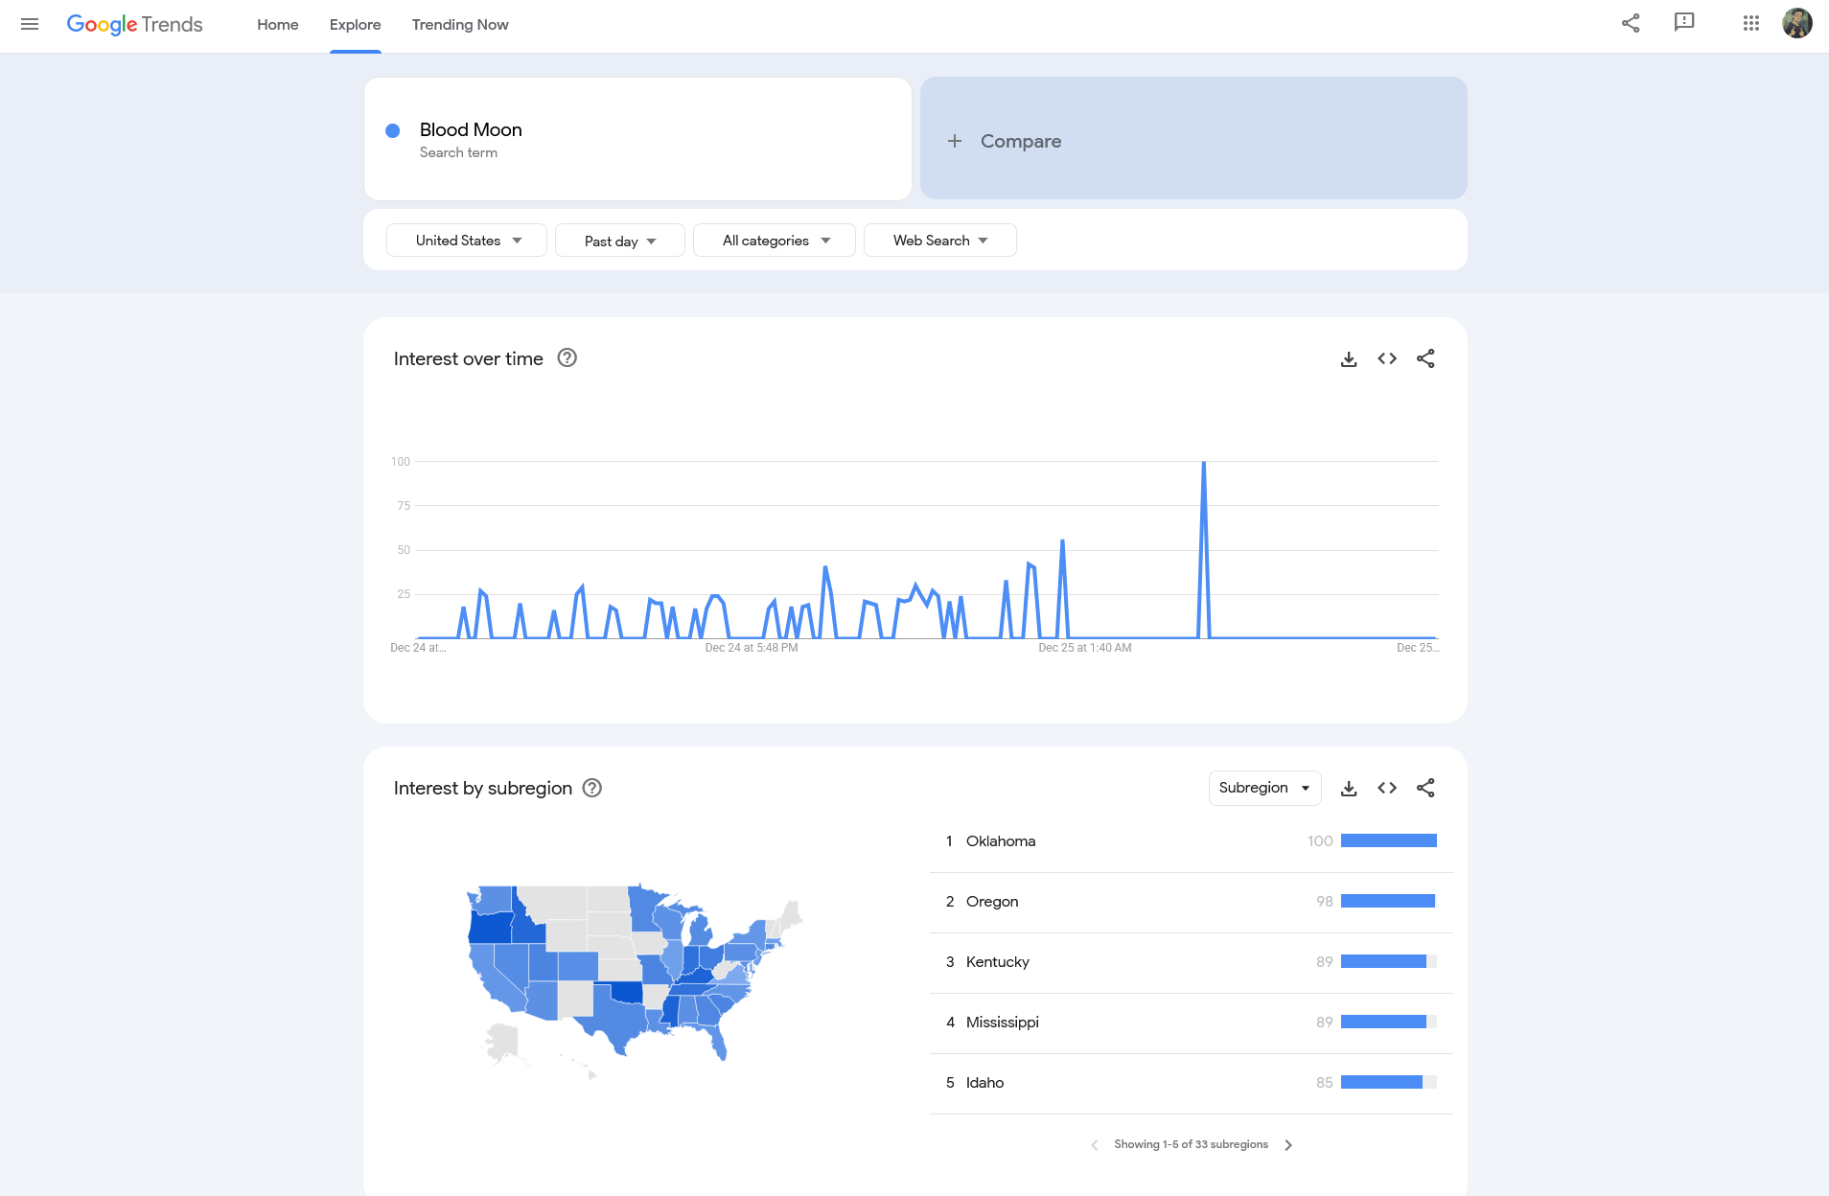Click the Google Trends logo
This screenshot has width=1829, height=1196.
[x=134, y=24]
